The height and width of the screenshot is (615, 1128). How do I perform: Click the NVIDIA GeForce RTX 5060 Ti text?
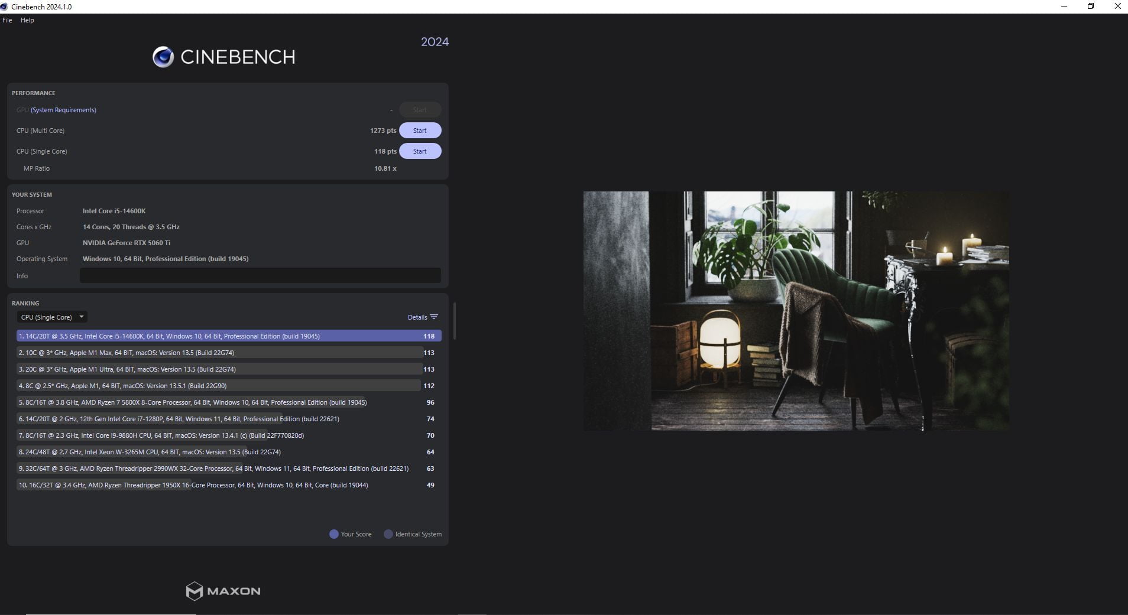click(x=127, y=243)
